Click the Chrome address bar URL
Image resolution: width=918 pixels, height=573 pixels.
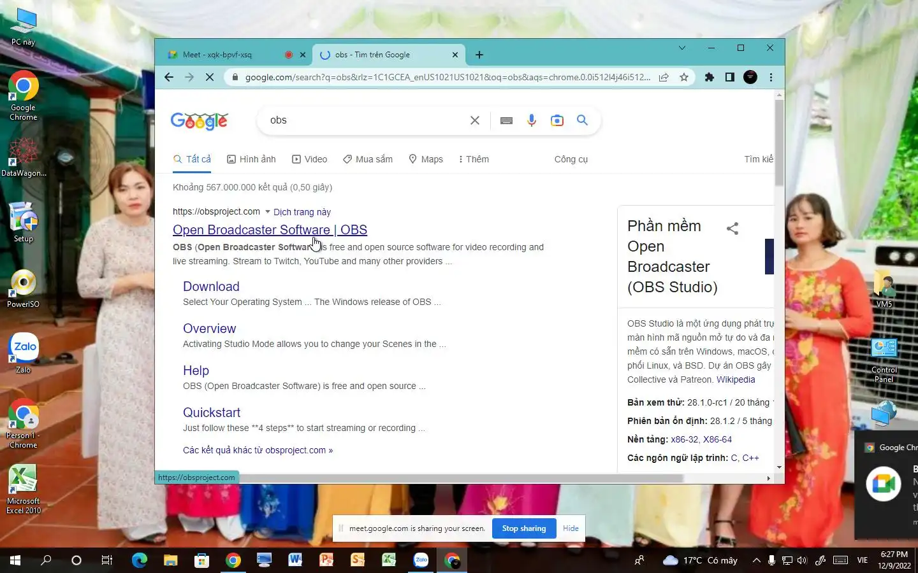[448, 77]
